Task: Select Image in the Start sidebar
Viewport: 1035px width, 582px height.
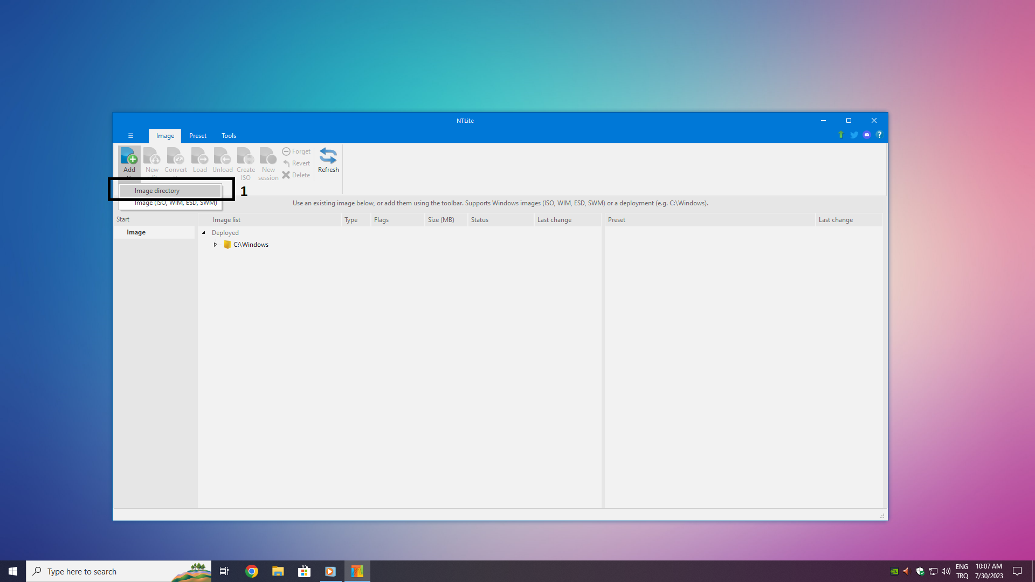Action: point(136,232)
